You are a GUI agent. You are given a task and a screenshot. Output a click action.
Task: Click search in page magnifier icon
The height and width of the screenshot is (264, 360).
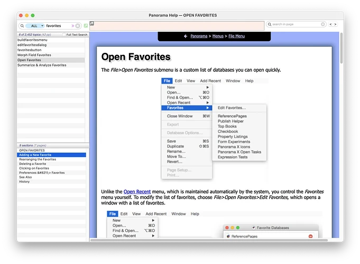[x=270, y=24]
